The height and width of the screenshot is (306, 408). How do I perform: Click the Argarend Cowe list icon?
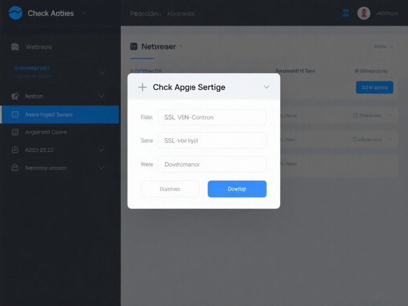pos(15,132)
